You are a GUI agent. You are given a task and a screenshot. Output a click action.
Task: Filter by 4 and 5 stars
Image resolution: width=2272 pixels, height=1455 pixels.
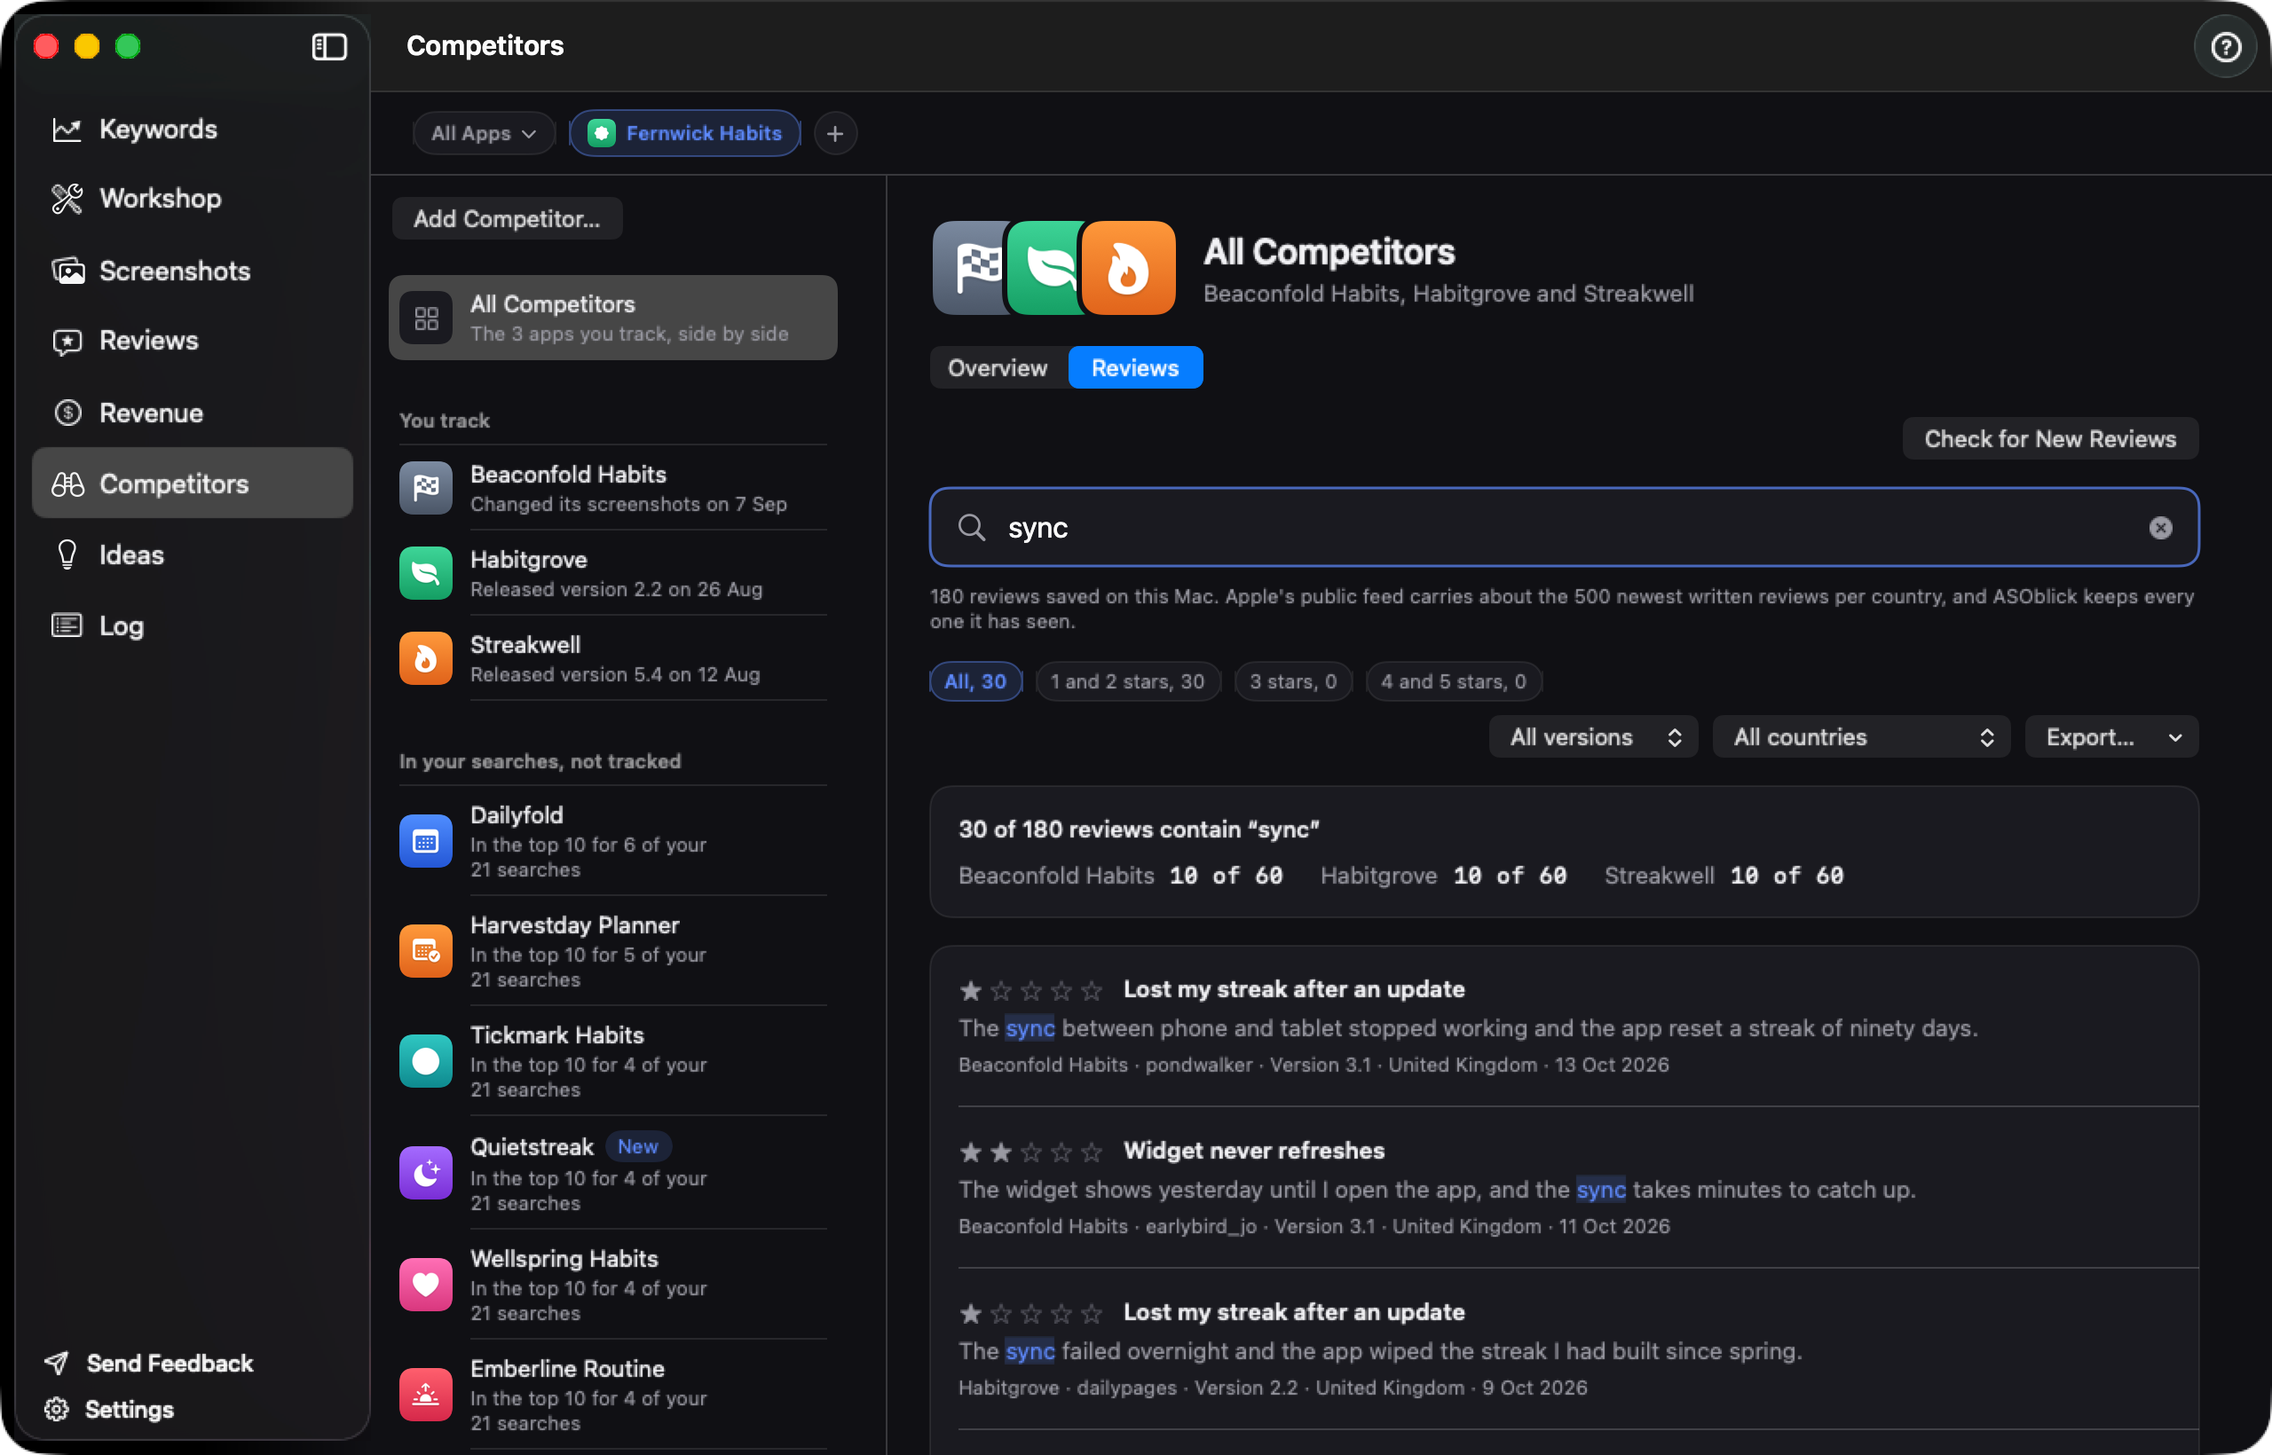pyautogui.click(x=1453, y=681)
